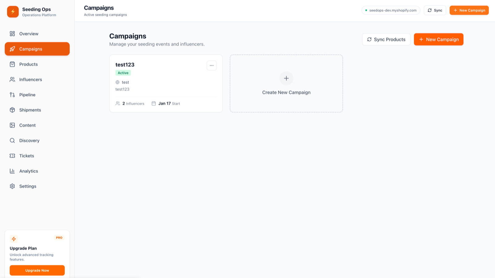Click the Pipeline branch icon

[12, 95]
